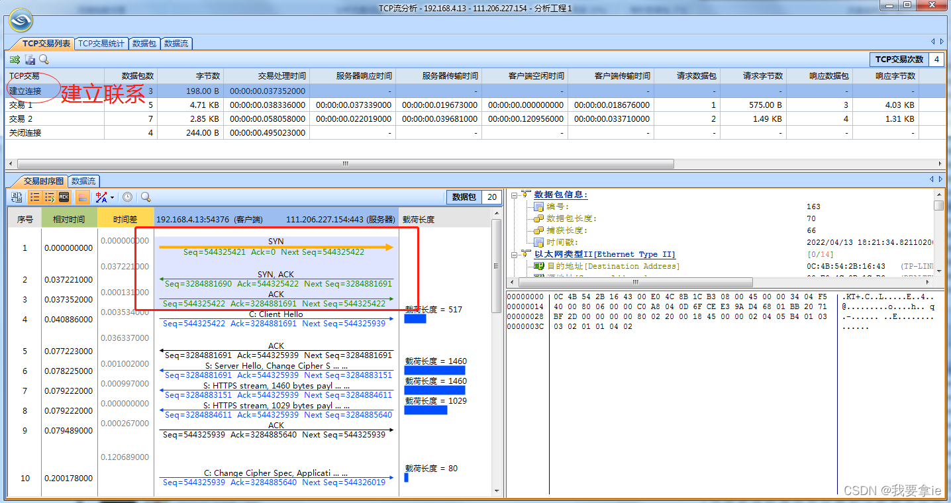Sort by 服务器响应时间 column header

coord(352,76)
